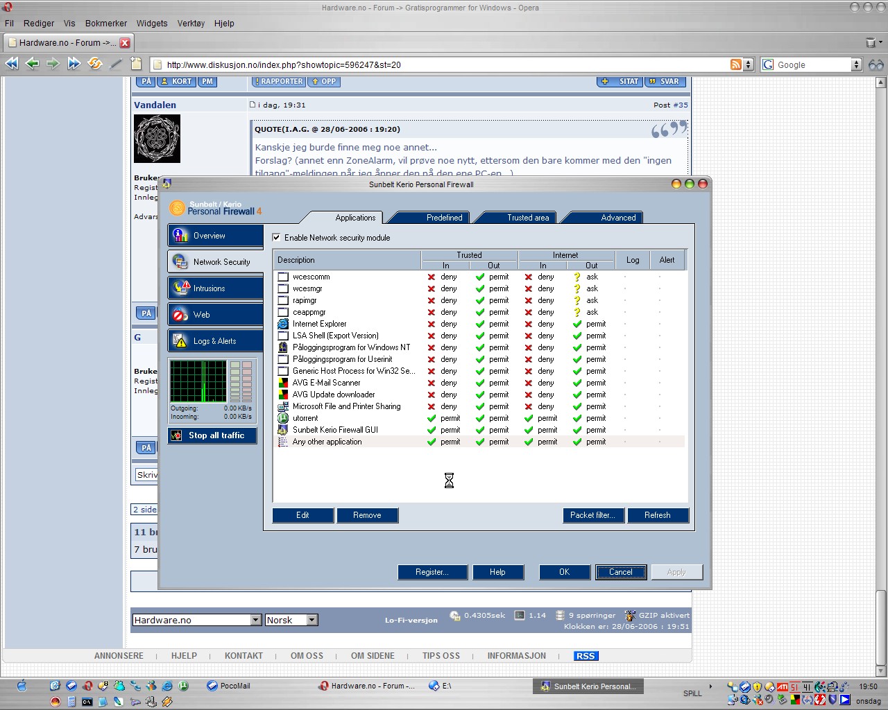Open the Hjelp menu

click(x=224, y=23)
